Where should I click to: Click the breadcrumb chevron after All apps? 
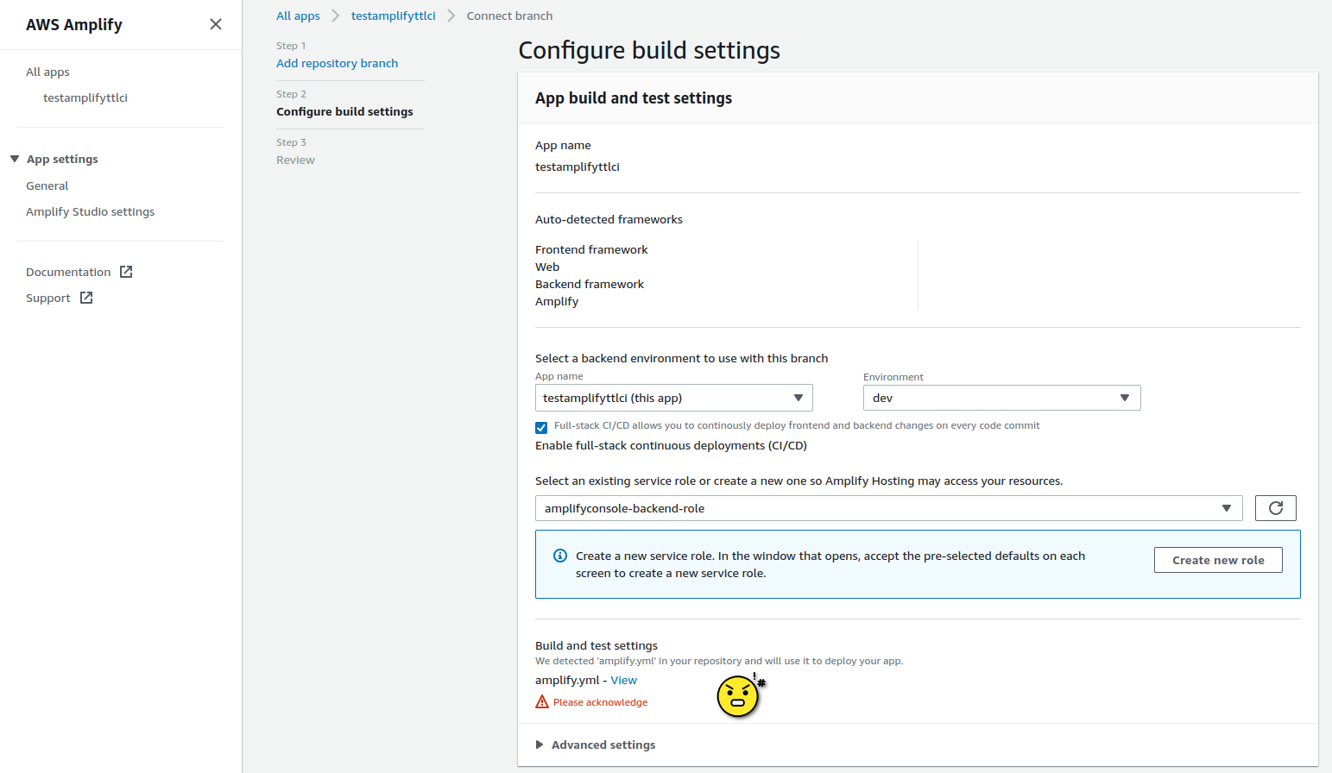click(x=336, y=16)
